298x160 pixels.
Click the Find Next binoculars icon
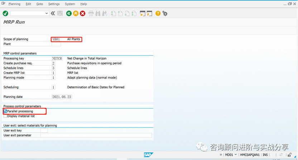pyautogui.click(x=105, y=14)
